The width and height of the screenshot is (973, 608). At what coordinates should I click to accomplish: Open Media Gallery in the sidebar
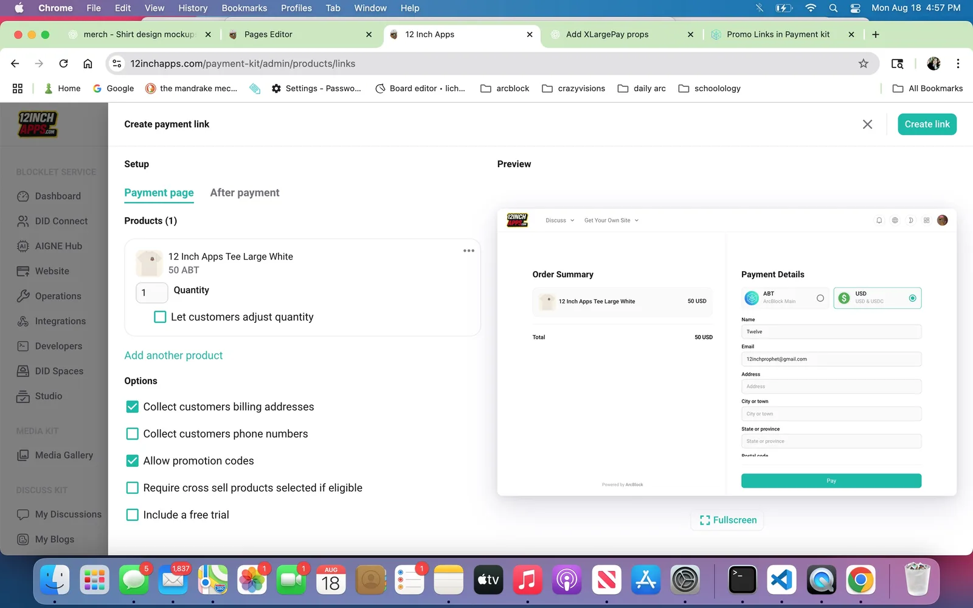(x=55, y=455)
